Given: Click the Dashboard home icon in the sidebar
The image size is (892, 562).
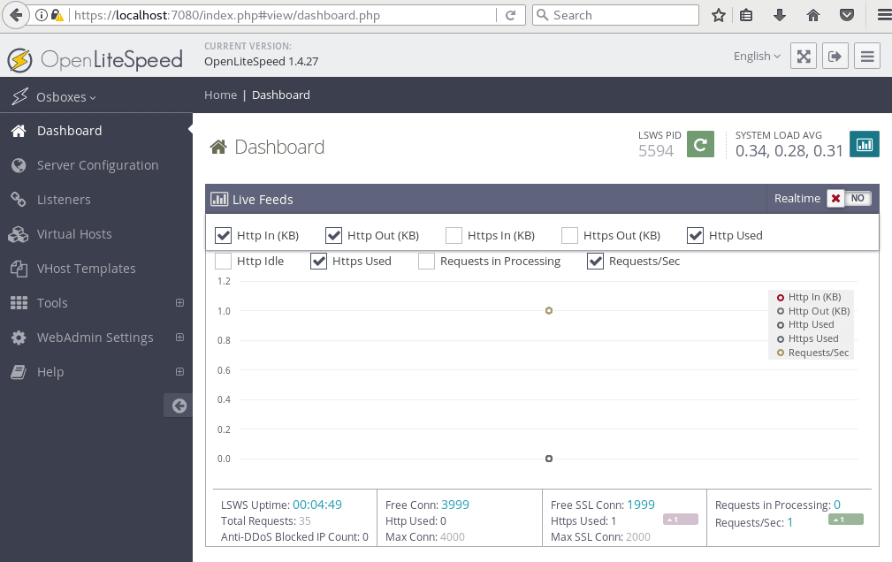Looking at the screenshot, I should [19, 131].
